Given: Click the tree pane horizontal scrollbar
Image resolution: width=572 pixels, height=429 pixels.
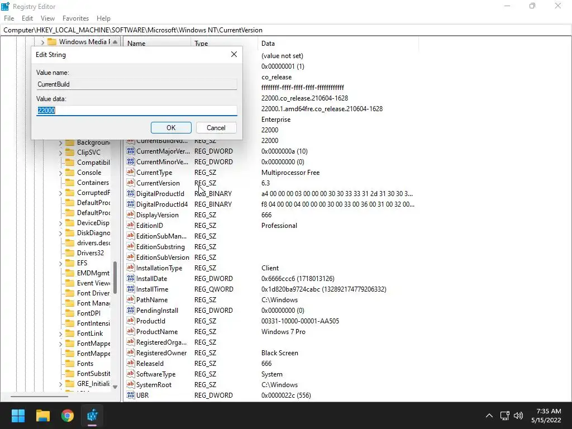Looking at the screenshot, I should (39, 396).
